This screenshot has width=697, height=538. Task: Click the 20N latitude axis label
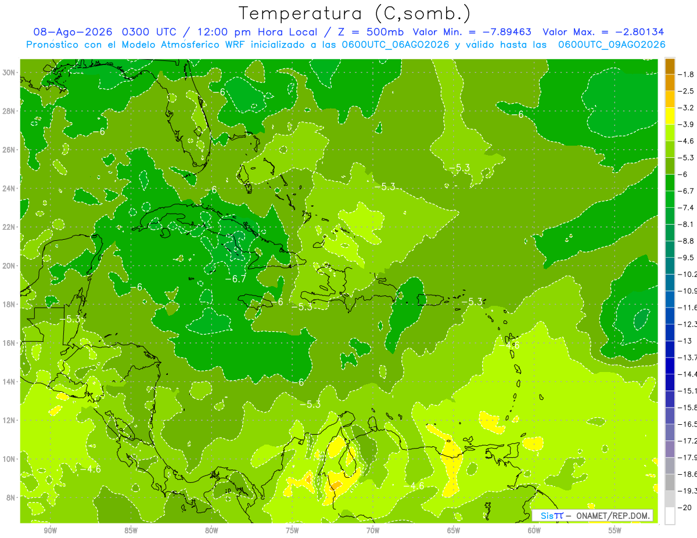pos(9,266)
